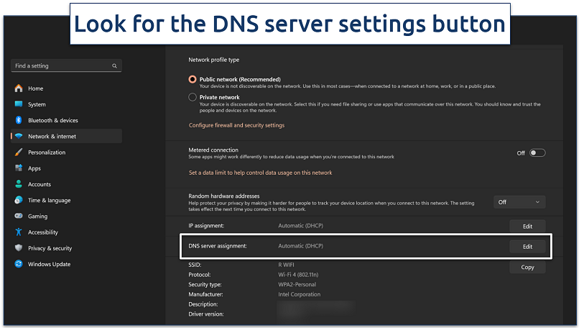Select the Personalization paintbrush icon
The width and height of the screenshot is (579, 328).
19,152
